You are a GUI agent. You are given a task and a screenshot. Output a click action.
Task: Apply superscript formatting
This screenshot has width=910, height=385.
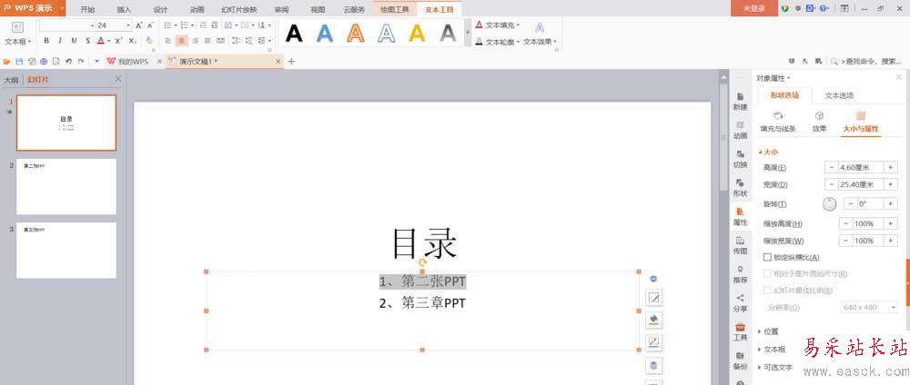pos(117,41)
